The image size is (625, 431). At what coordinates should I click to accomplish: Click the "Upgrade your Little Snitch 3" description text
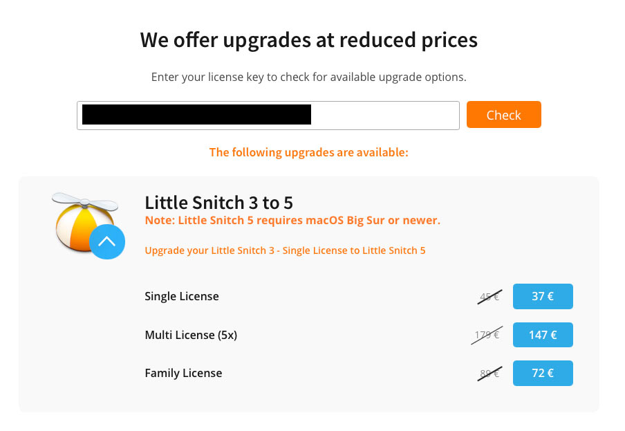pyautogui.click(x=285, y=250)
